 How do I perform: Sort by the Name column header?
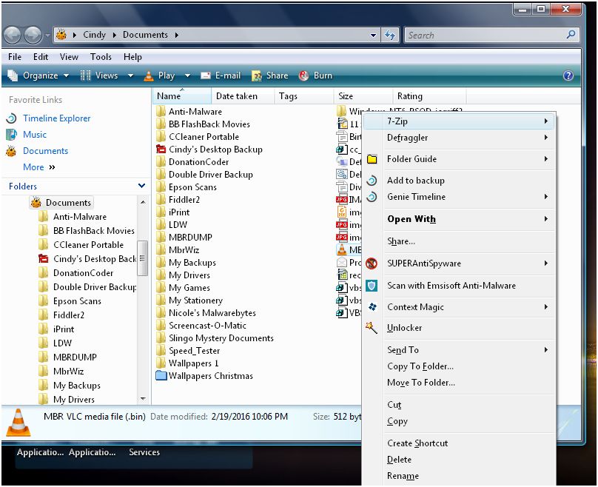(182, 96)
